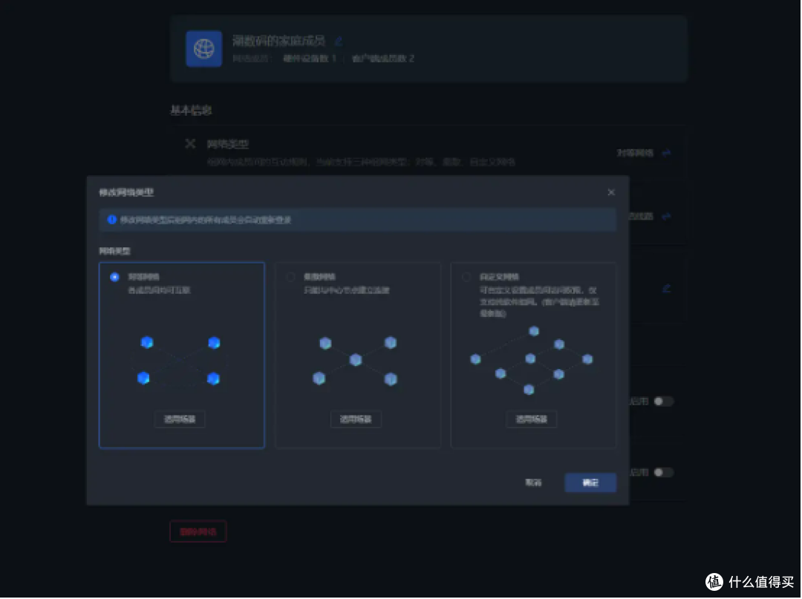
Task: Toggle the lower enable switch behind the dialog
Action: [663, 472]
